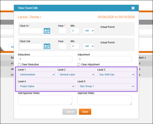Screen dimensions: 153x124
Task: Open Level 1 Administration dropdown
Action: (37, 75)
